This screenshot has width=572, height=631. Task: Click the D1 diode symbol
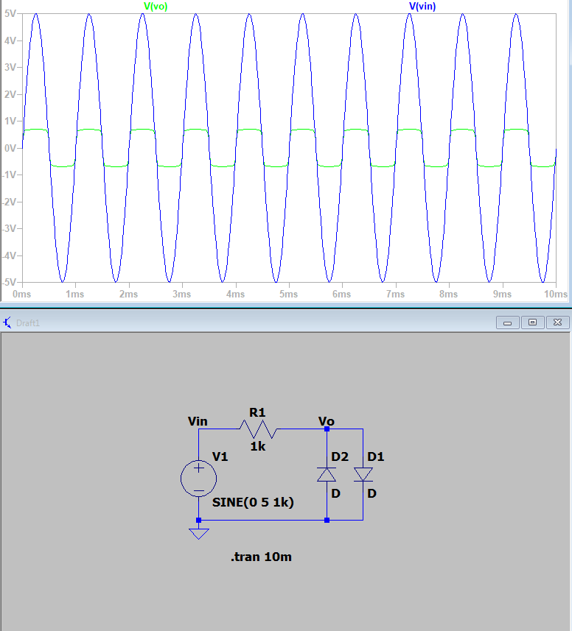click(x=363, y=474)
